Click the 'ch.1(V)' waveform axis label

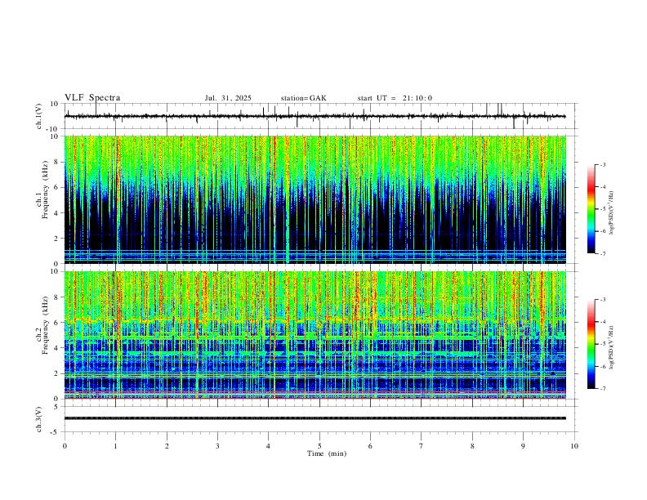tap(39, 116)
